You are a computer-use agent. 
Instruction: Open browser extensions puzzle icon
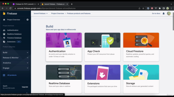coord(160,8)
